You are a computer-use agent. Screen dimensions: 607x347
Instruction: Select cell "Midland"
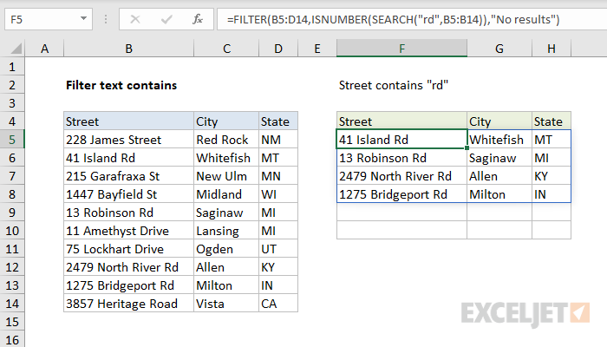226,194
